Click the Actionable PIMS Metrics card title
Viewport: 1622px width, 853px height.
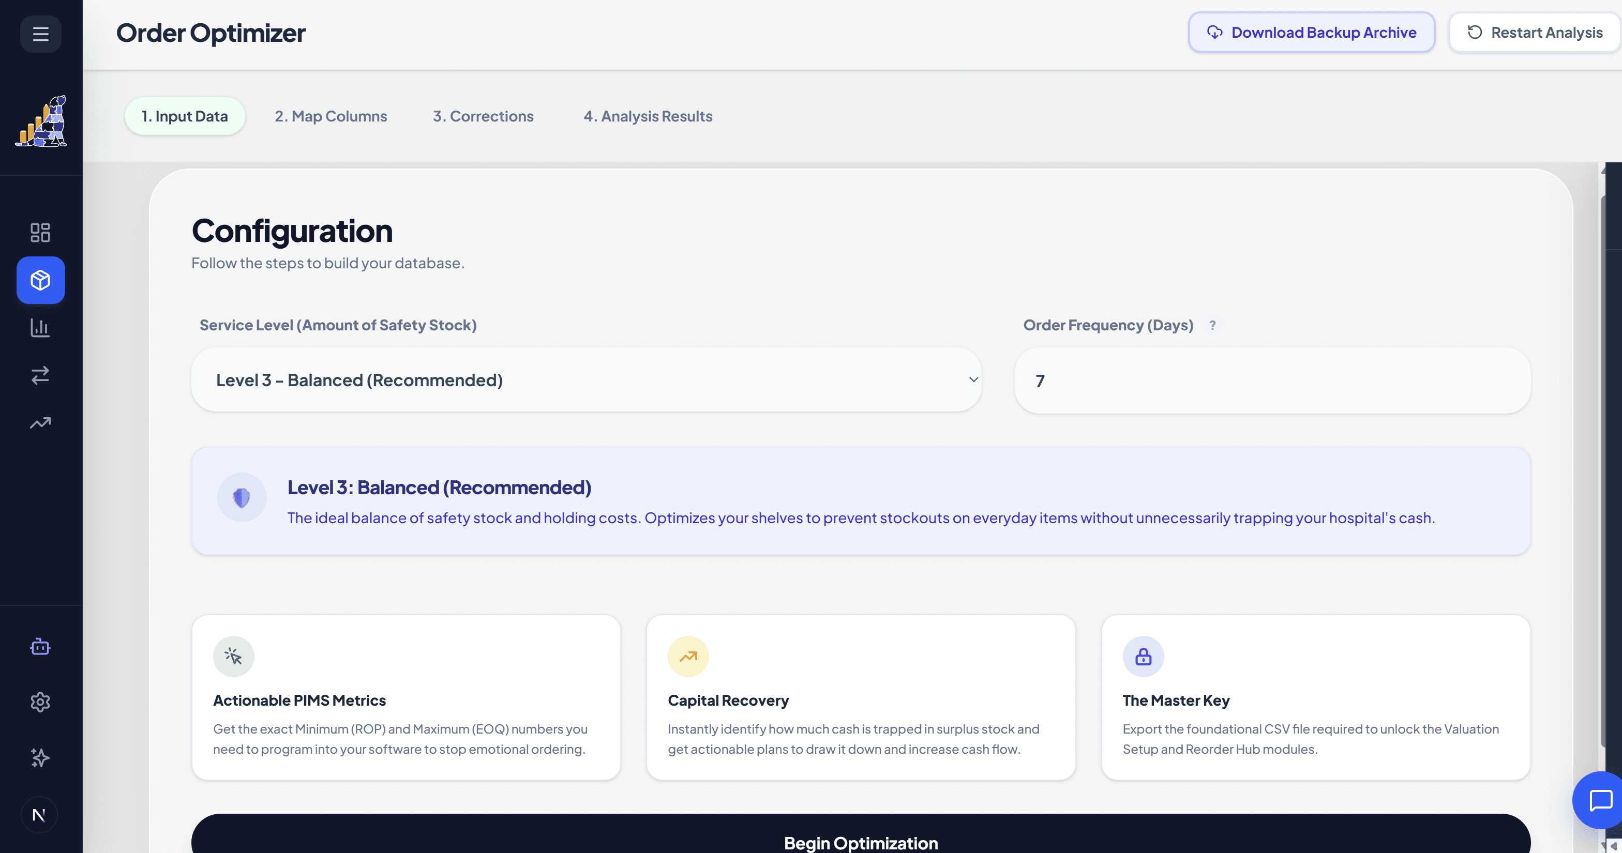(299, 700)
